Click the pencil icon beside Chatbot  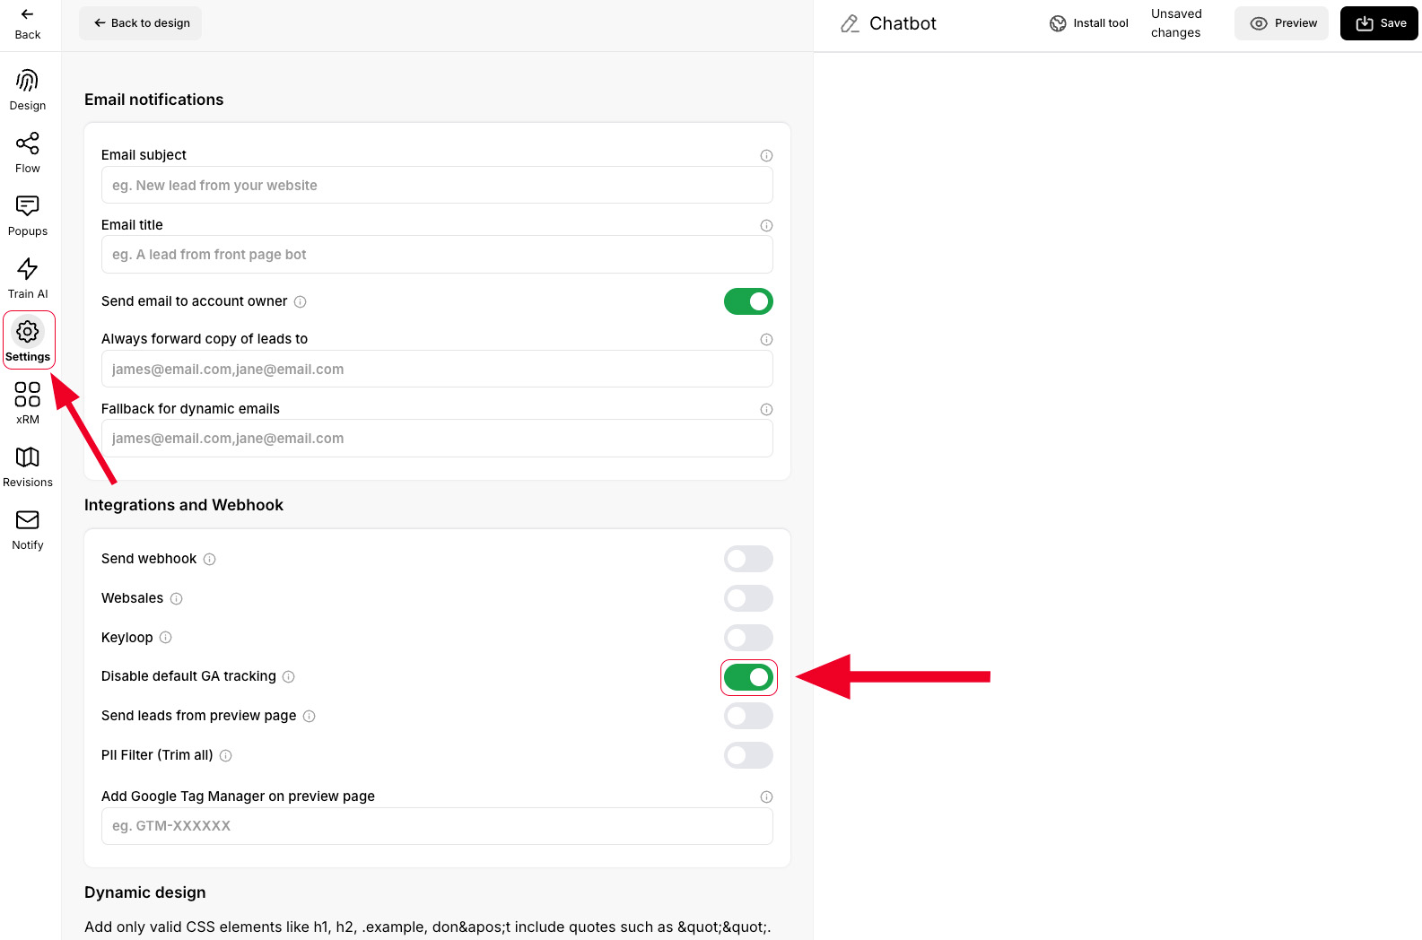click(850, 23)
